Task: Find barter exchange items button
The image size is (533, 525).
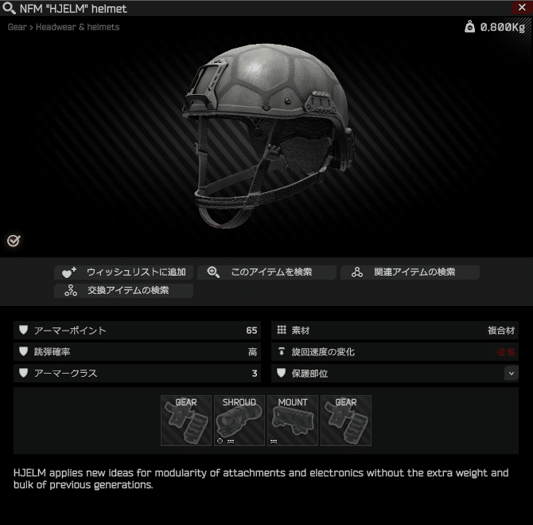Action: [x=124, y=291]
